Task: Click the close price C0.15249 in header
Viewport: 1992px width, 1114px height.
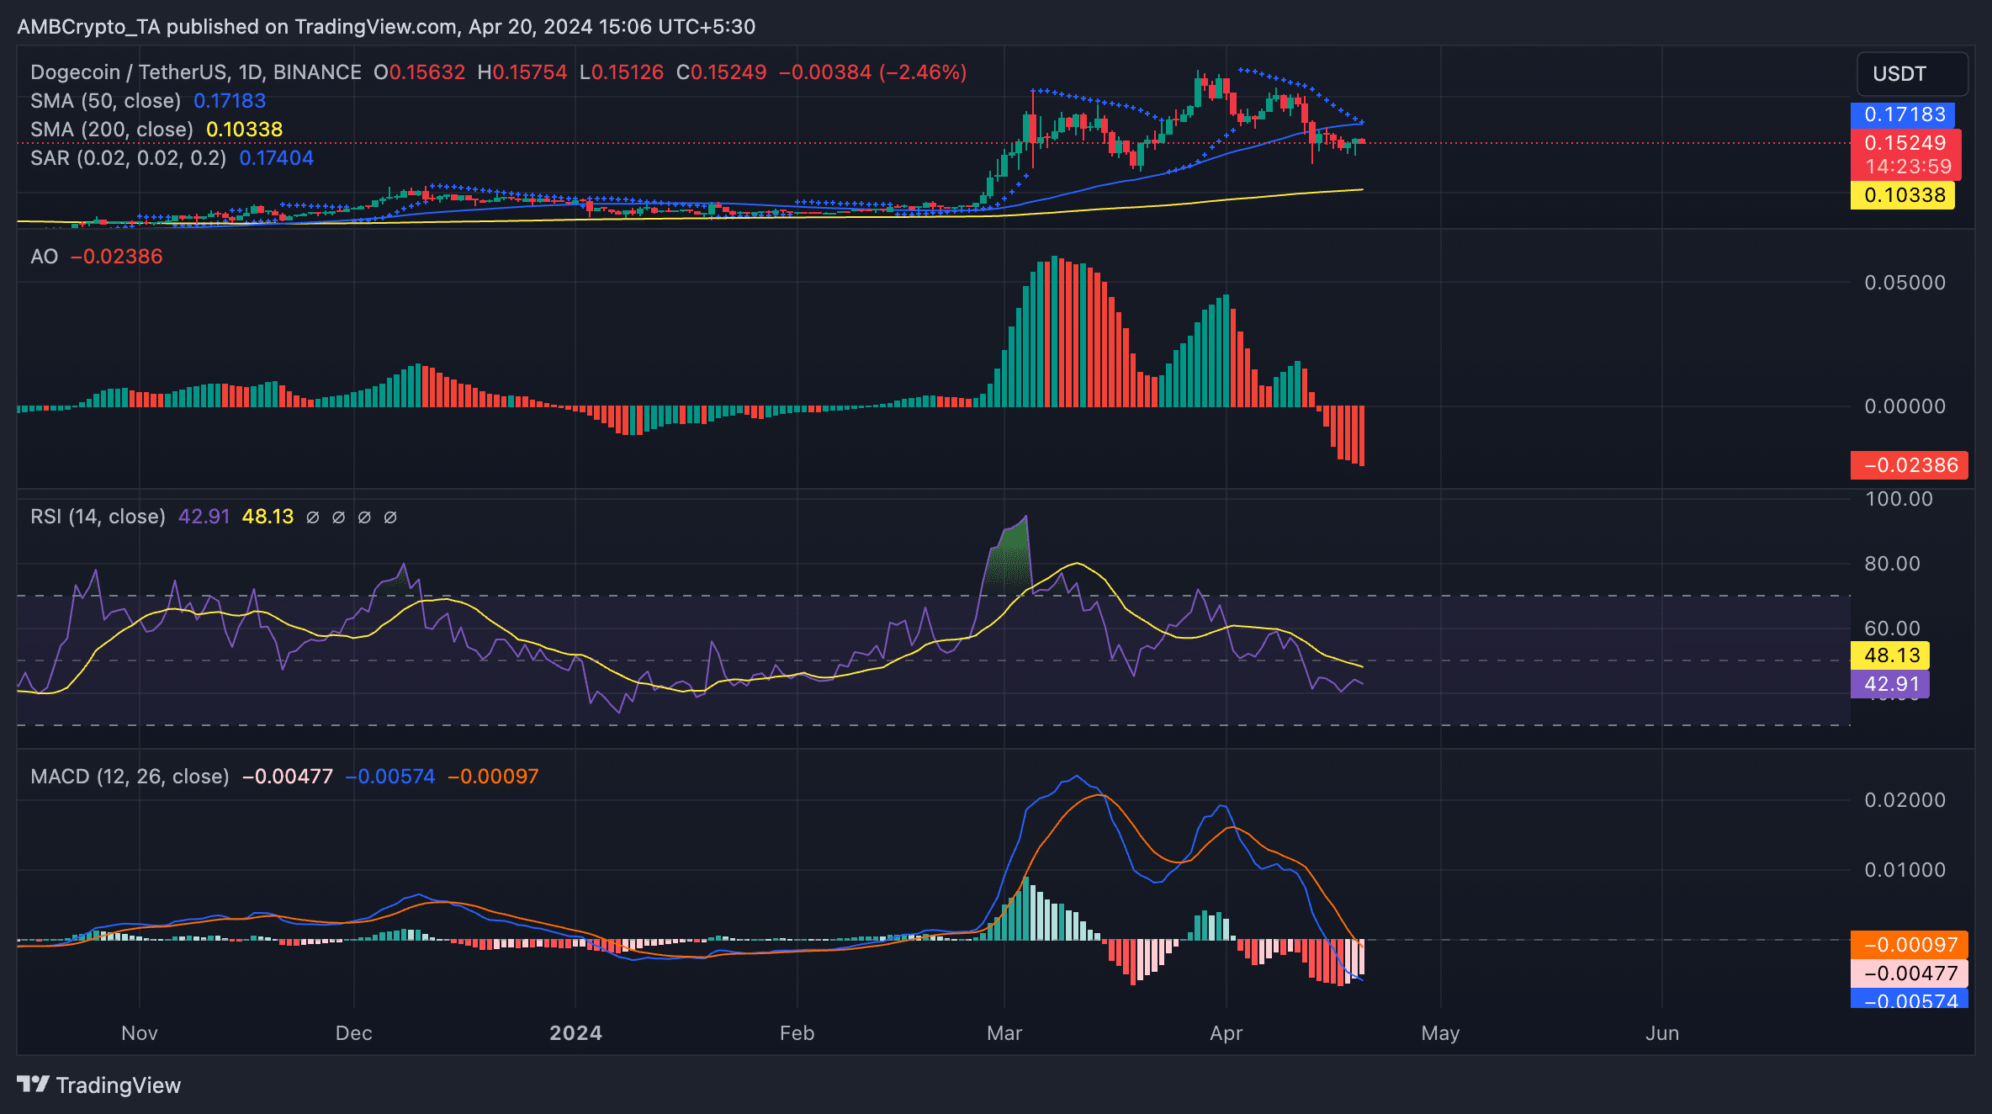Action: [x=722, y=72]
